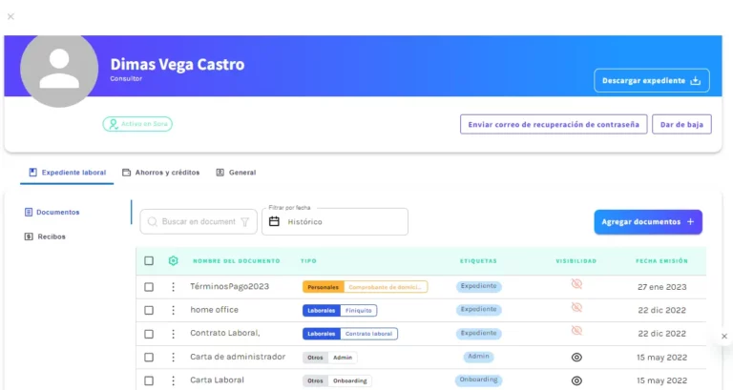The image size is (733, 390).
Task: Click the Admin etiqueta label
Action: coord(479,357)
